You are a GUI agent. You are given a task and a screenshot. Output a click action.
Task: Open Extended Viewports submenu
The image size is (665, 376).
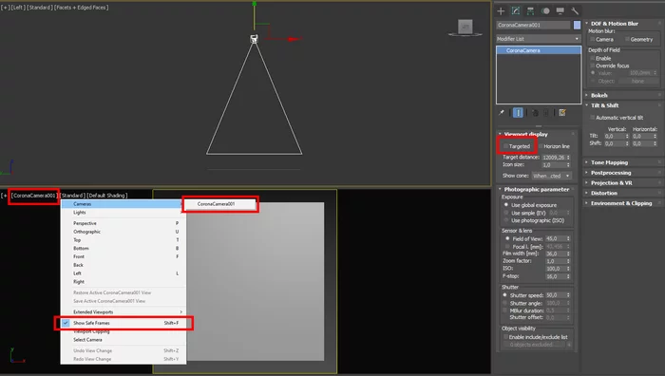click(123, 312)
